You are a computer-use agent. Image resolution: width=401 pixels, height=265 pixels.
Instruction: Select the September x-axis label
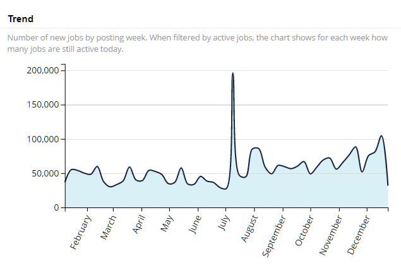[x=275, y=234]
